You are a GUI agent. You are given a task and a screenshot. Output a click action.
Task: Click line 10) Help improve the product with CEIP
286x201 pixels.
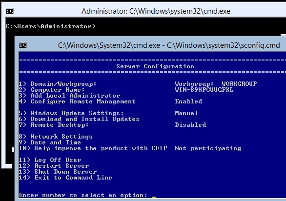(x=93, y=148)
